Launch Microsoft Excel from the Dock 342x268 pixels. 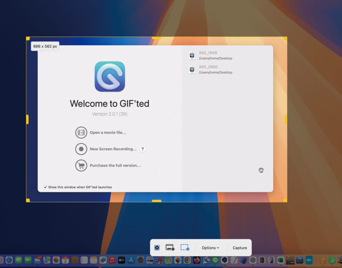click(x=281, y=260)
